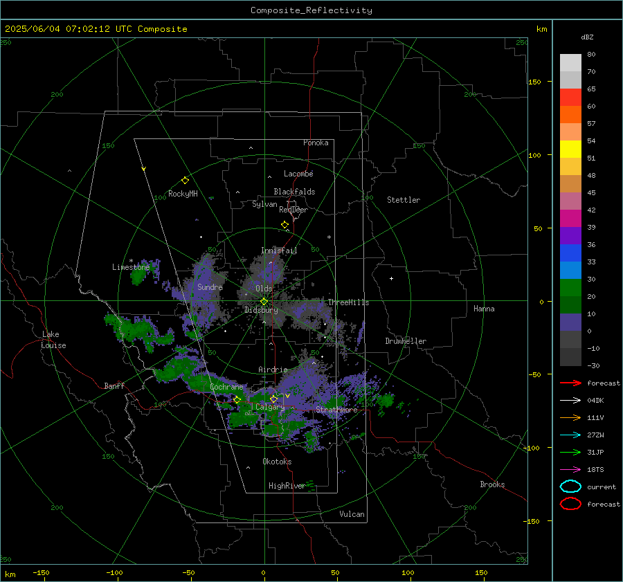Select the yellow 51-54 dBZ color swatch
Viewport: 623px width, 582px height.
(x=570, y=149)
